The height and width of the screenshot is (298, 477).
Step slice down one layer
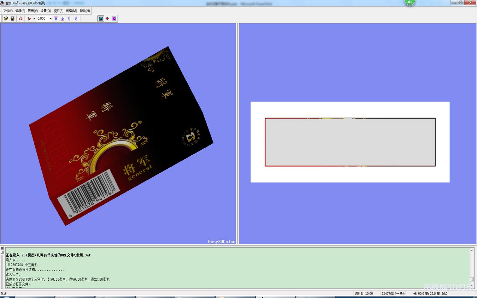(76, 19)
